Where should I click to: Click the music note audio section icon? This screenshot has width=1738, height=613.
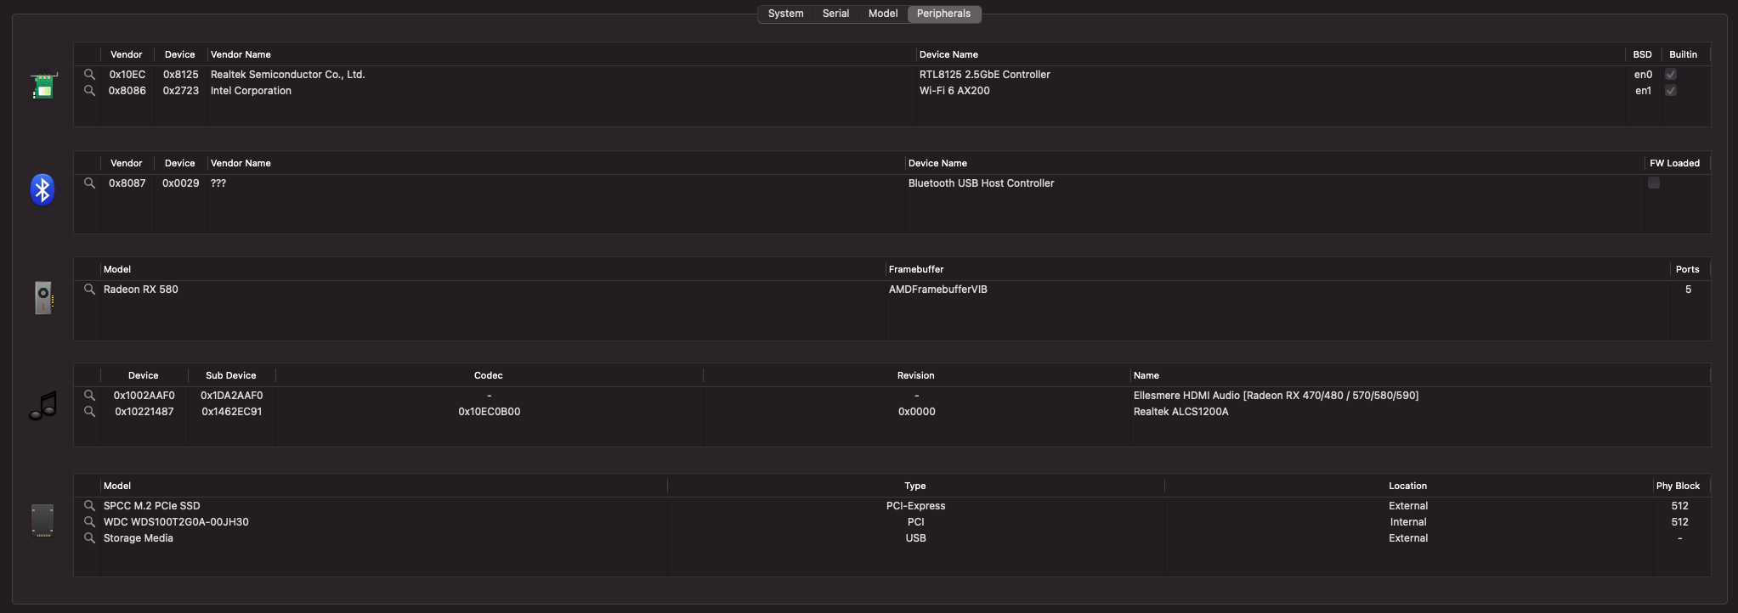[x=42, y=406]
